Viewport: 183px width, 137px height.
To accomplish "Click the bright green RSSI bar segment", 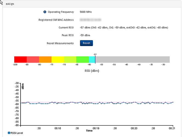I will point(82,59).
